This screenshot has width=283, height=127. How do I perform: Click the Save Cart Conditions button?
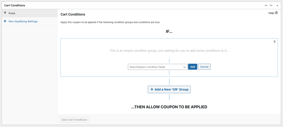coord(74,120)
